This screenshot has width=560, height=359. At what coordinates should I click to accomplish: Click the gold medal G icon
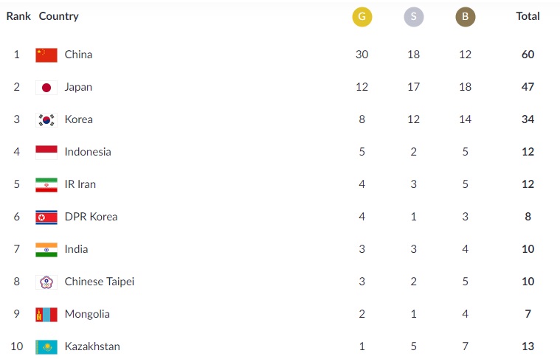click(362, 17)
